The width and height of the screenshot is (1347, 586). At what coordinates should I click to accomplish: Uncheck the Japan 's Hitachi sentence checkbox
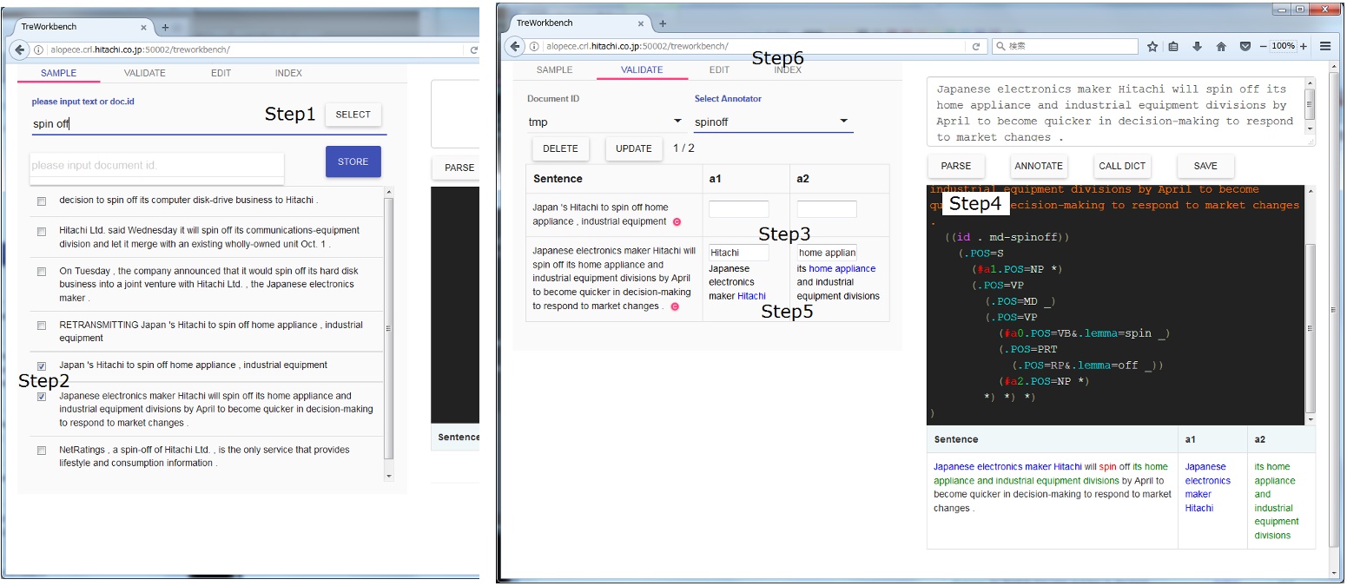40,365
